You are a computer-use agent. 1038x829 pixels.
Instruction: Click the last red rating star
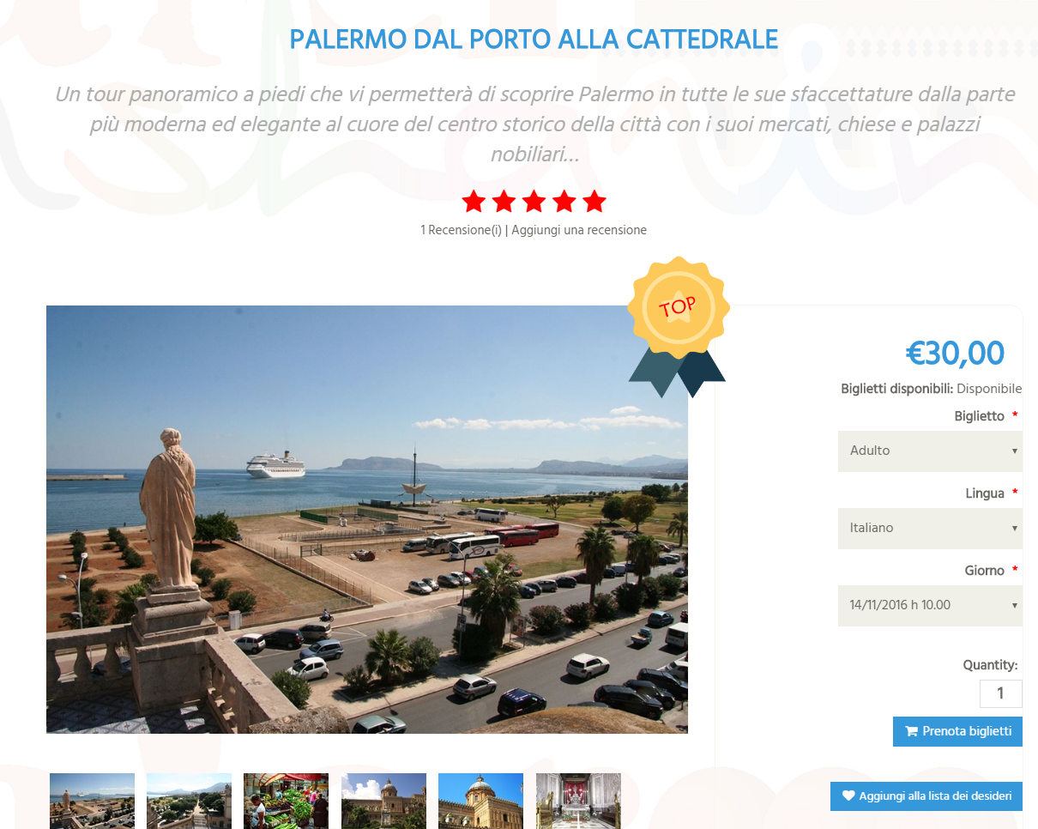click(x=594, y=202)
